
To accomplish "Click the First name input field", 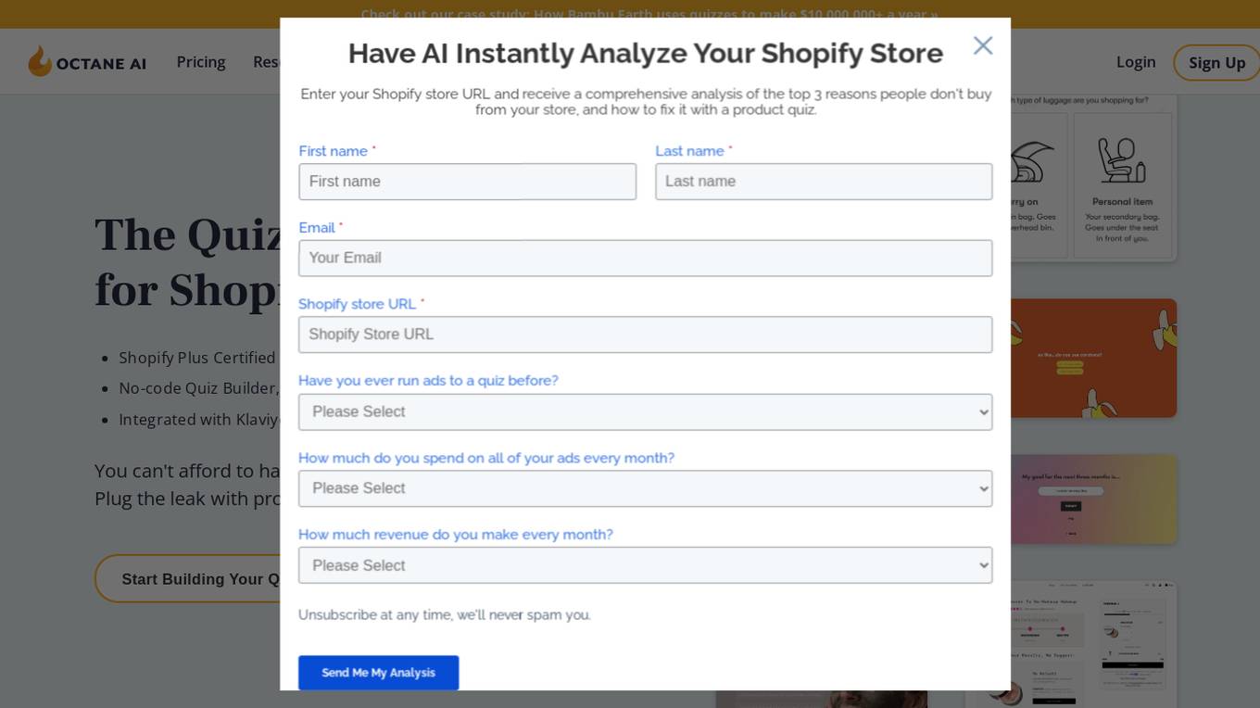I will click(x=467, y=182).
